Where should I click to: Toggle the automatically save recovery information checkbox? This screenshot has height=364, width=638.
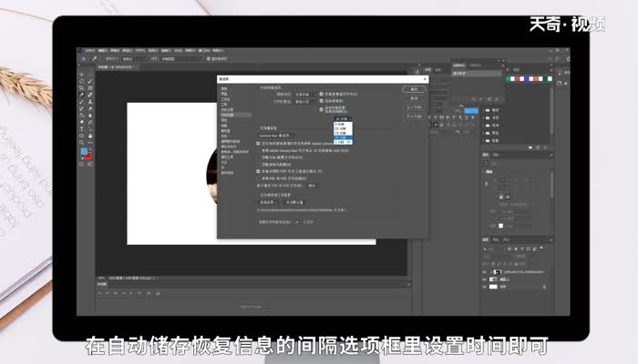322,107
